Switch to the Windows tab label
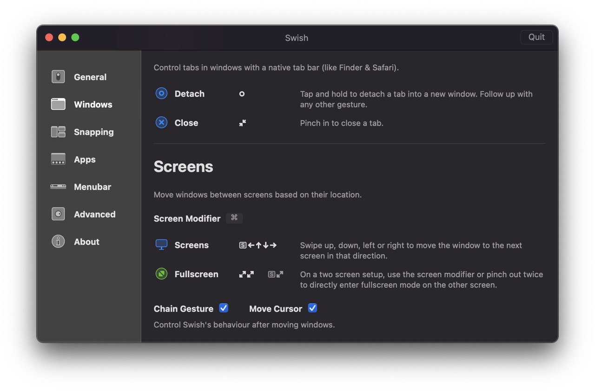595x391 pixels. pyautogui.click(x=93, y=105)
